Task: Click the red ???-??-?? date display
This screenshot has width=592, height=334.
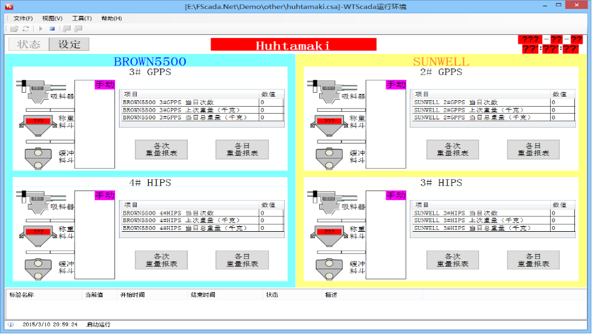Action: click(551, 39)
